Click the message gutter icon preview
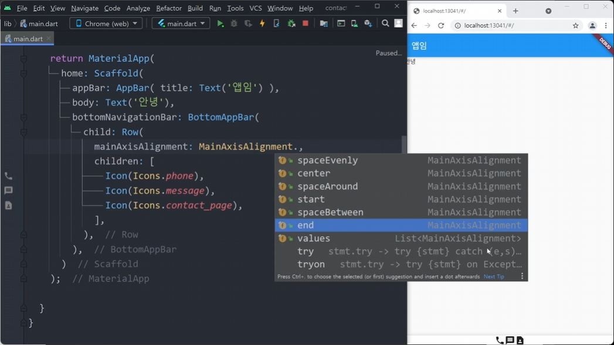Viewport: 614px width, 345px height. tap(9, 190)
